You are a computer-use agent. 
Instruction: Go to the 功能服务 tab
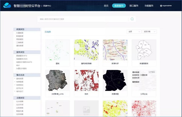tap(149, 5)
